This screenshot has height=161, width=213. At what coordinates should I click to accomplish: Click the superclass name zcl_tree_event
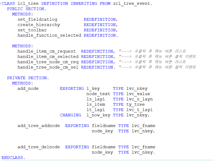[x=132, y=3]
